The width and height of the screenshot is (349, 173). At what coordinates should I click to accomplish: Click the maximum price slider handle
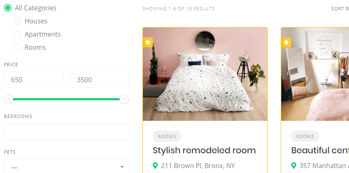click(124, 99)
